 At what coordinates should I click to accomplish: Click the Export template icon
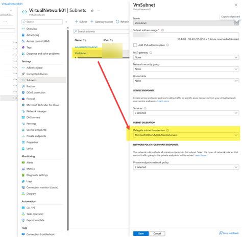[23, 220]
